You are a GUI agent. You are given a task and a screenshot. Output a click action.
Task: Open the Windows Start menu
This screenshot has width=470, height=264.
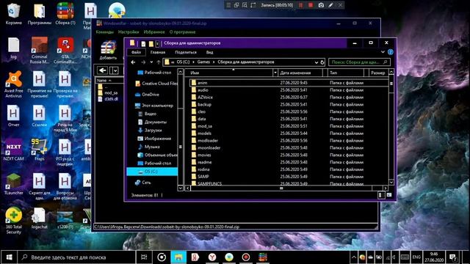pyautogui.click(x=9, y=257)
